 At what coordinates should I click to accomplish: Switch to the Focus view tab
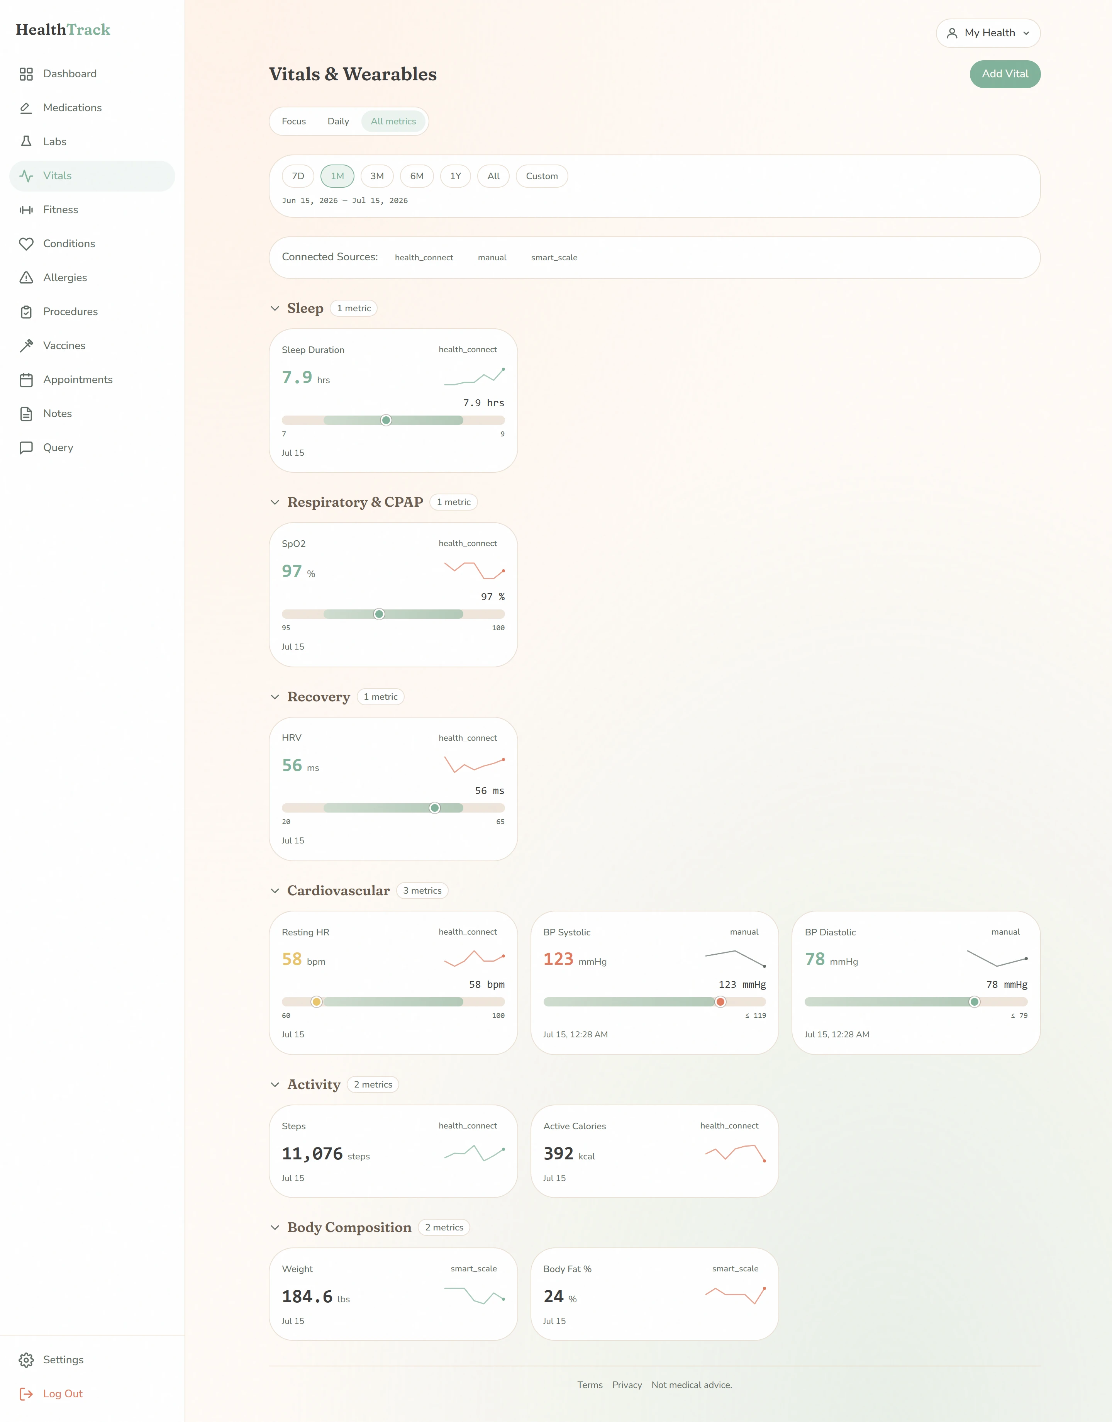coord(293,121)
